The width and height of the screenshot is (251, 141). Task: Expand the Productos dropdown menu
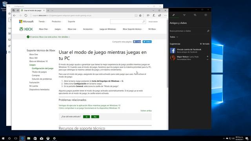click(x=57, y=22)
